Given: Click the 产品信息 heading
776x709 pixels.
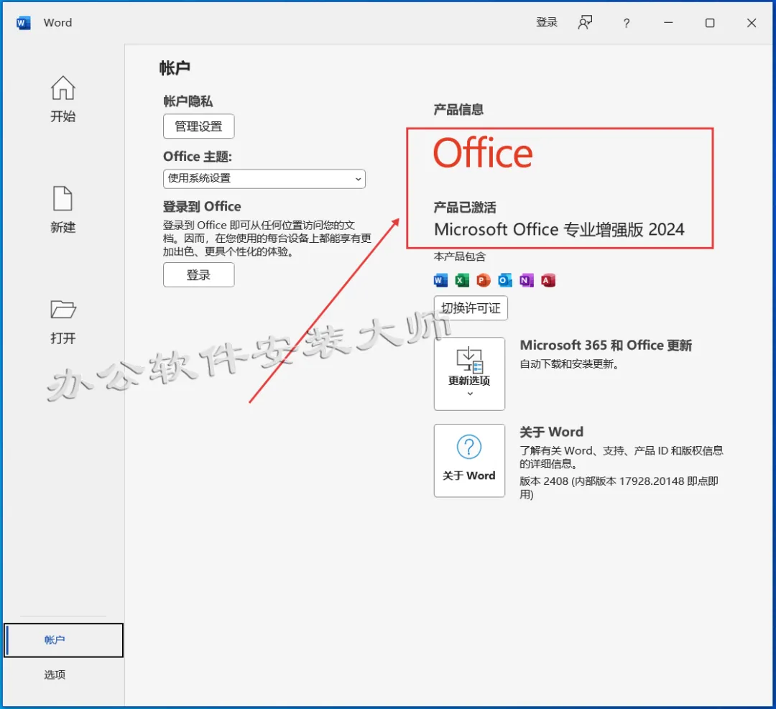Looking at the screenshot, I should 458,109.
